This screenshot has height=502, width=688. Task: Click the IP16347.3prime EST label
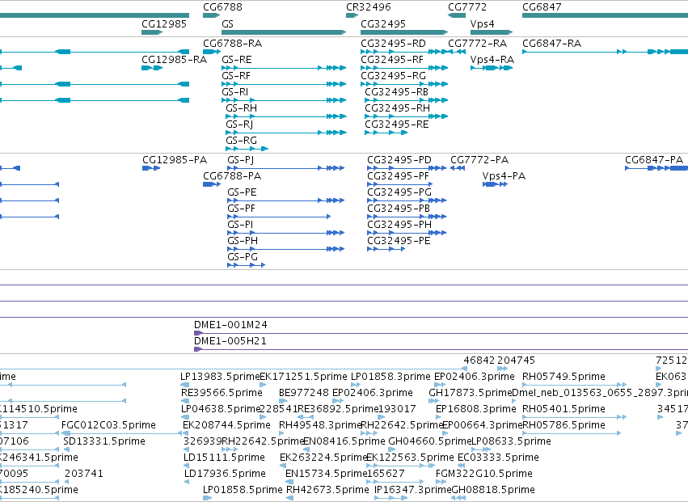[x=413, y=490]
